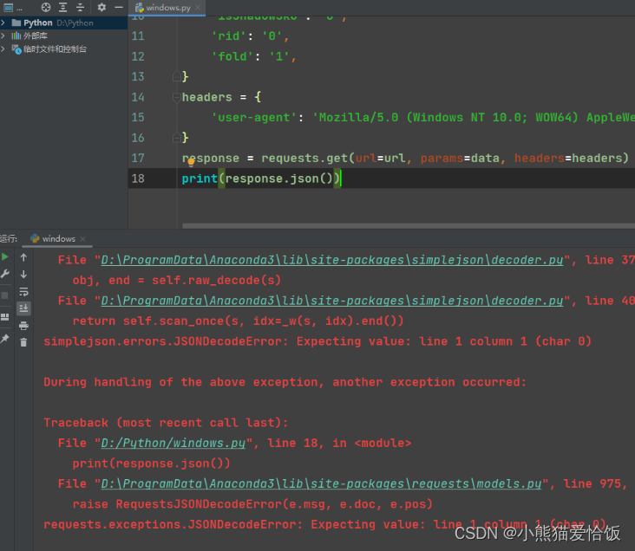
Task: Click line number 18 in the gutter
Action: [138, 178]
